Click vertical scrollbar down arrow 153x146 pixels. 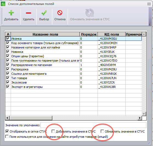pyautogui.click(x=144, y=114)
